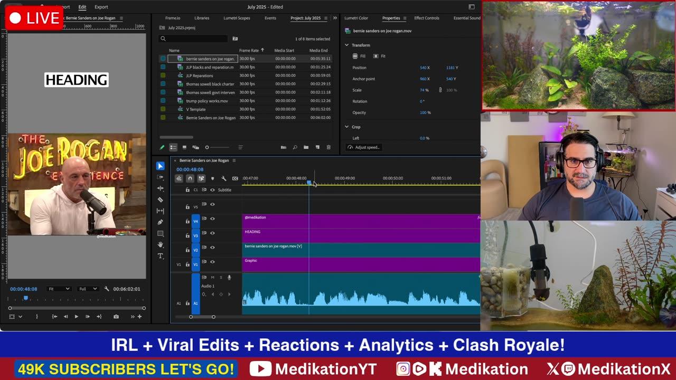Toggle Snap in timeline
Image resolution: width=676 pixels, height=380 pixels.
[190, 178]
